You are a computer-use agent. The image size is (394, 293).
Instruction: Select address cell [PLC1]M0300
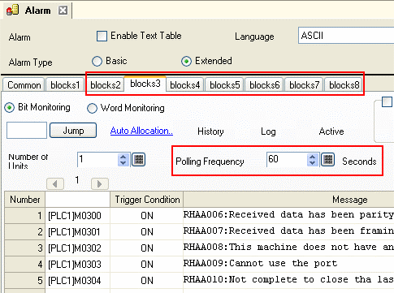pos(77,216)
